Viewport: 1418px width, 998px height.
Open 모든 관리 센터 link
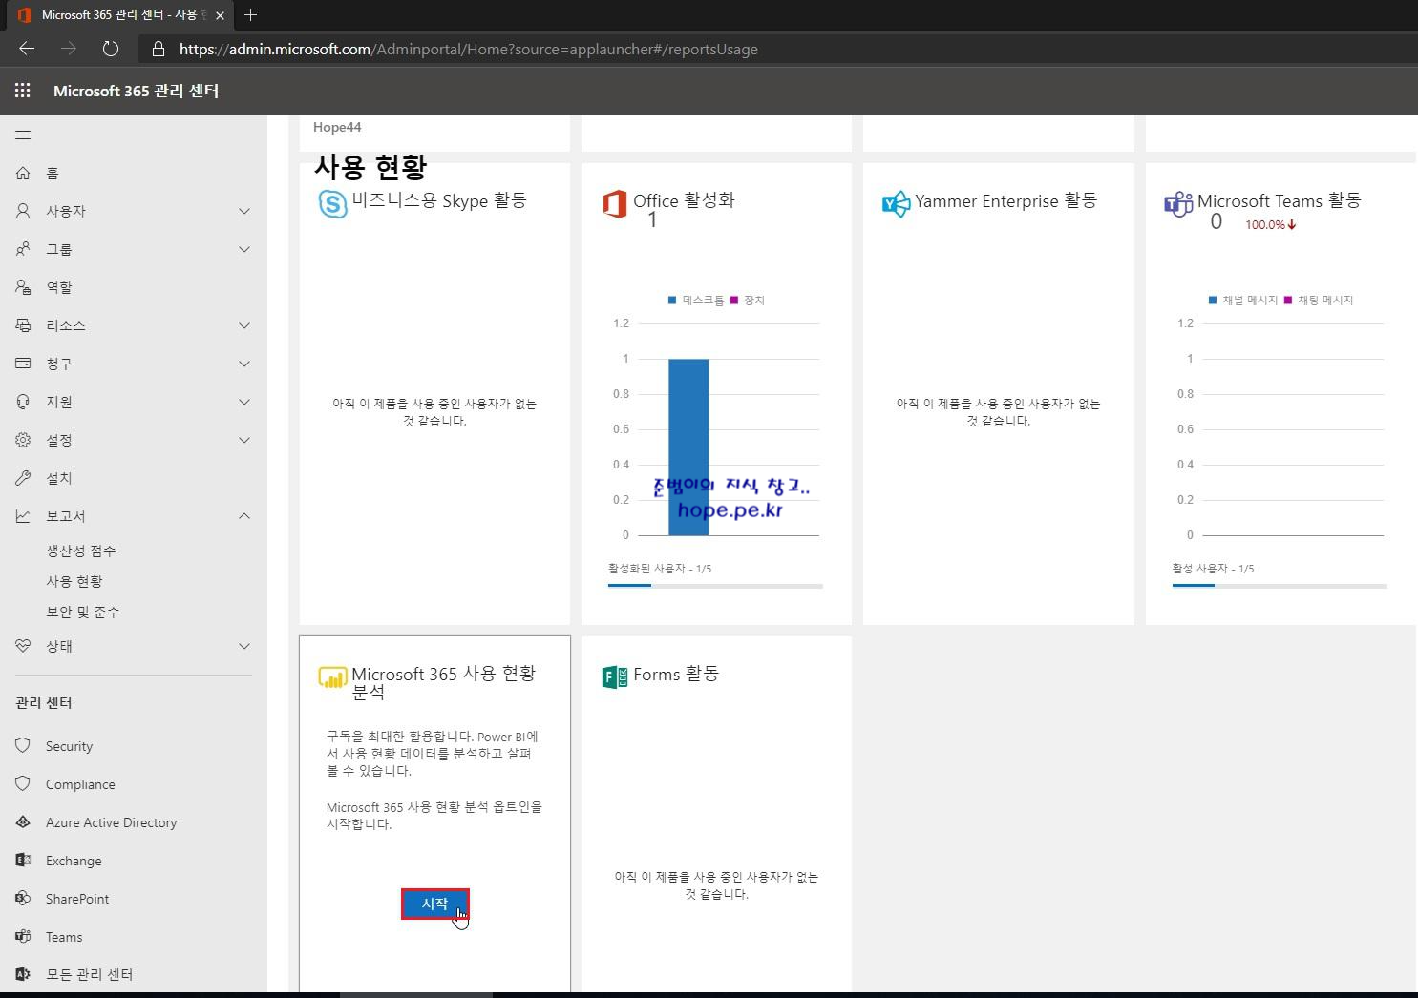pos(90,974)
